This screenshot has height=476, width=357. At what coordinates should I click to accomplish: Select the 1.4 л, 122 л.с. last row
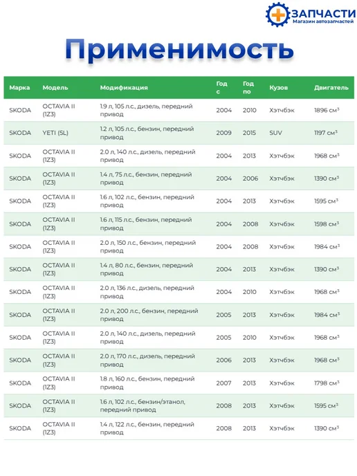178,428
